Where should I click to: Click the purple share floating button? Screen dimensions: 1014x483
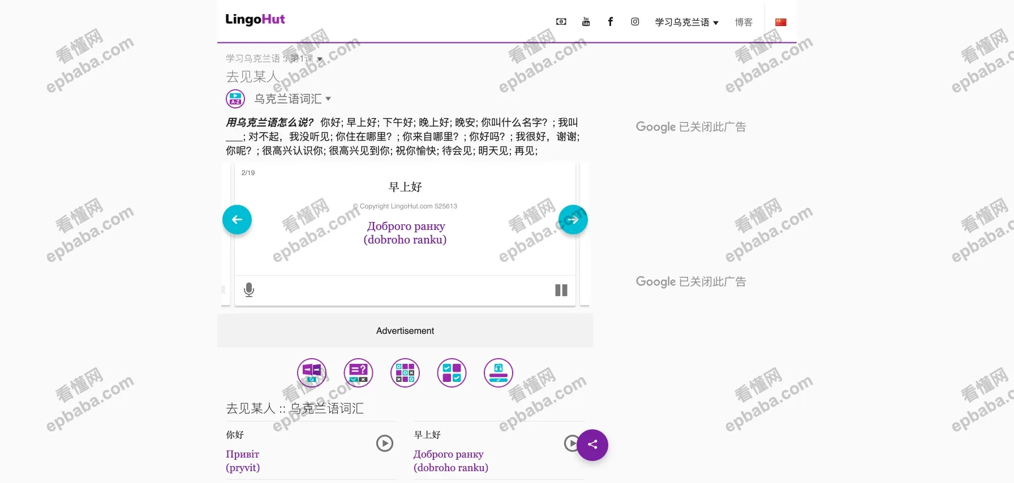592,445
